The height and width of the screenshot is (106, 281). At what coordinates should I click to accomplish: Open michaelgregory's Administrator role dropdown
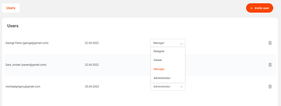pos(168,87)
